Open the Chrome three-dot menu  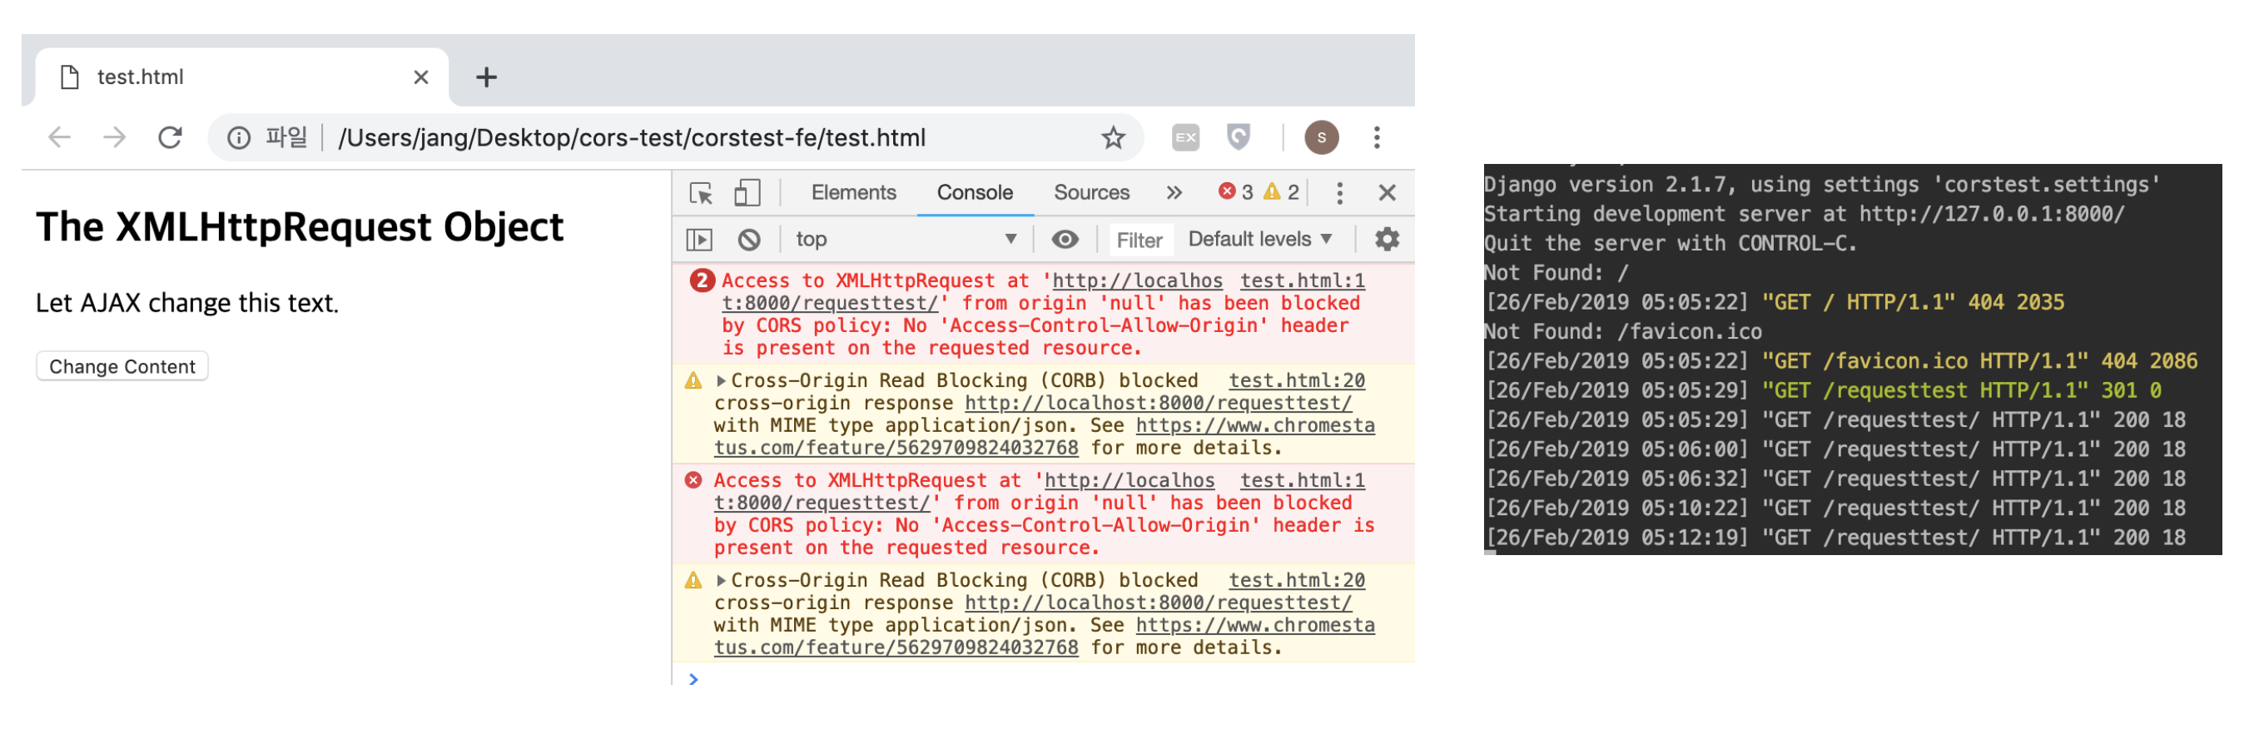tap(1377, 137)
